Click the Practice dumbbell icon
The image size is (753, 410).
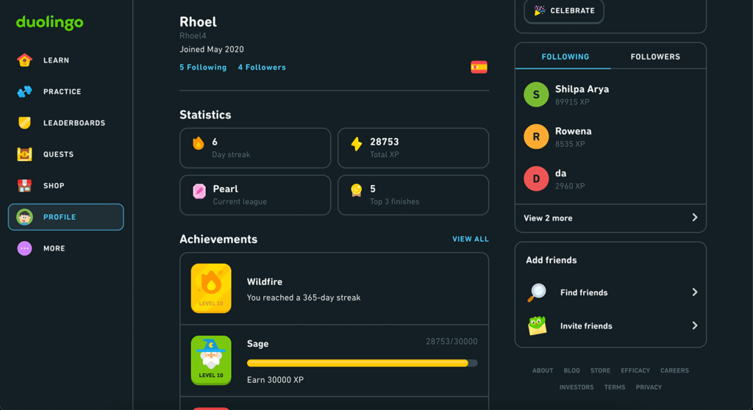pos(24,91)
